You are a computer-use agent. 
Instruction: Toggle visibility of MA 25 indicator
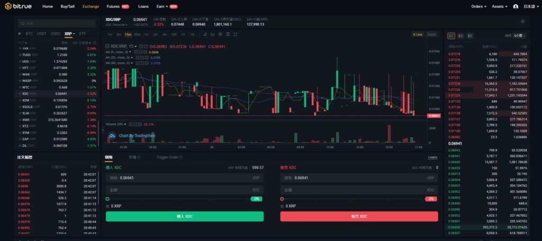coord(138,57)
